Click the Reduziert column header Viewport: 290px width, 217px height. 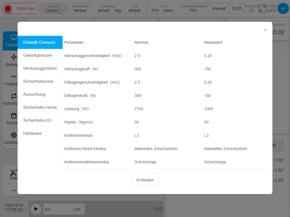click(x=213, y=42)
